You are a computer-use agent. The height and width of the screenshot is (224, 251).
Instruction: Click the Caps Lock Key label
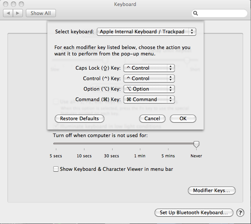click(x=98, y=68)
